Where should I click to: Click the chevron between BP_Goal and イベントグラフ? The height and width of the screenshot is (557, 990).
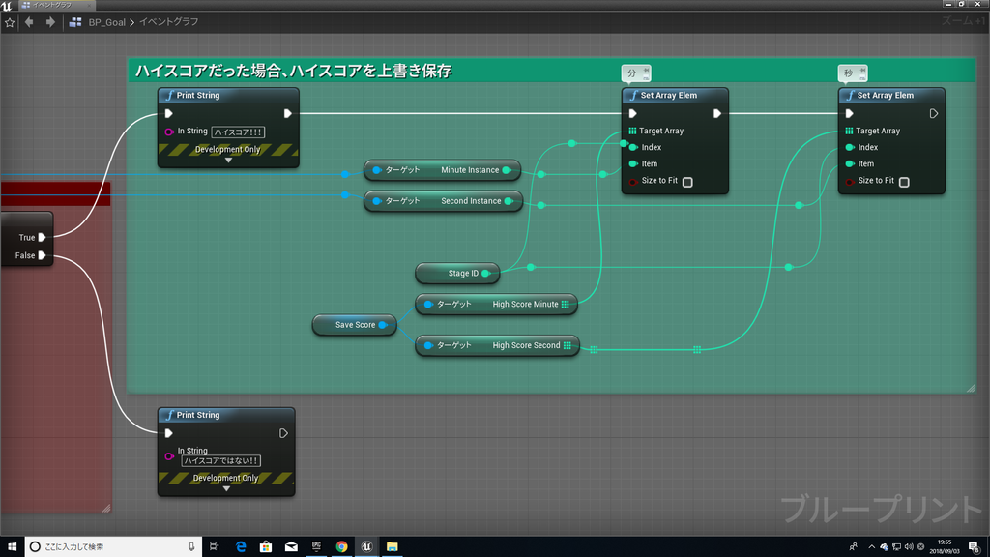tap(132, 21)
